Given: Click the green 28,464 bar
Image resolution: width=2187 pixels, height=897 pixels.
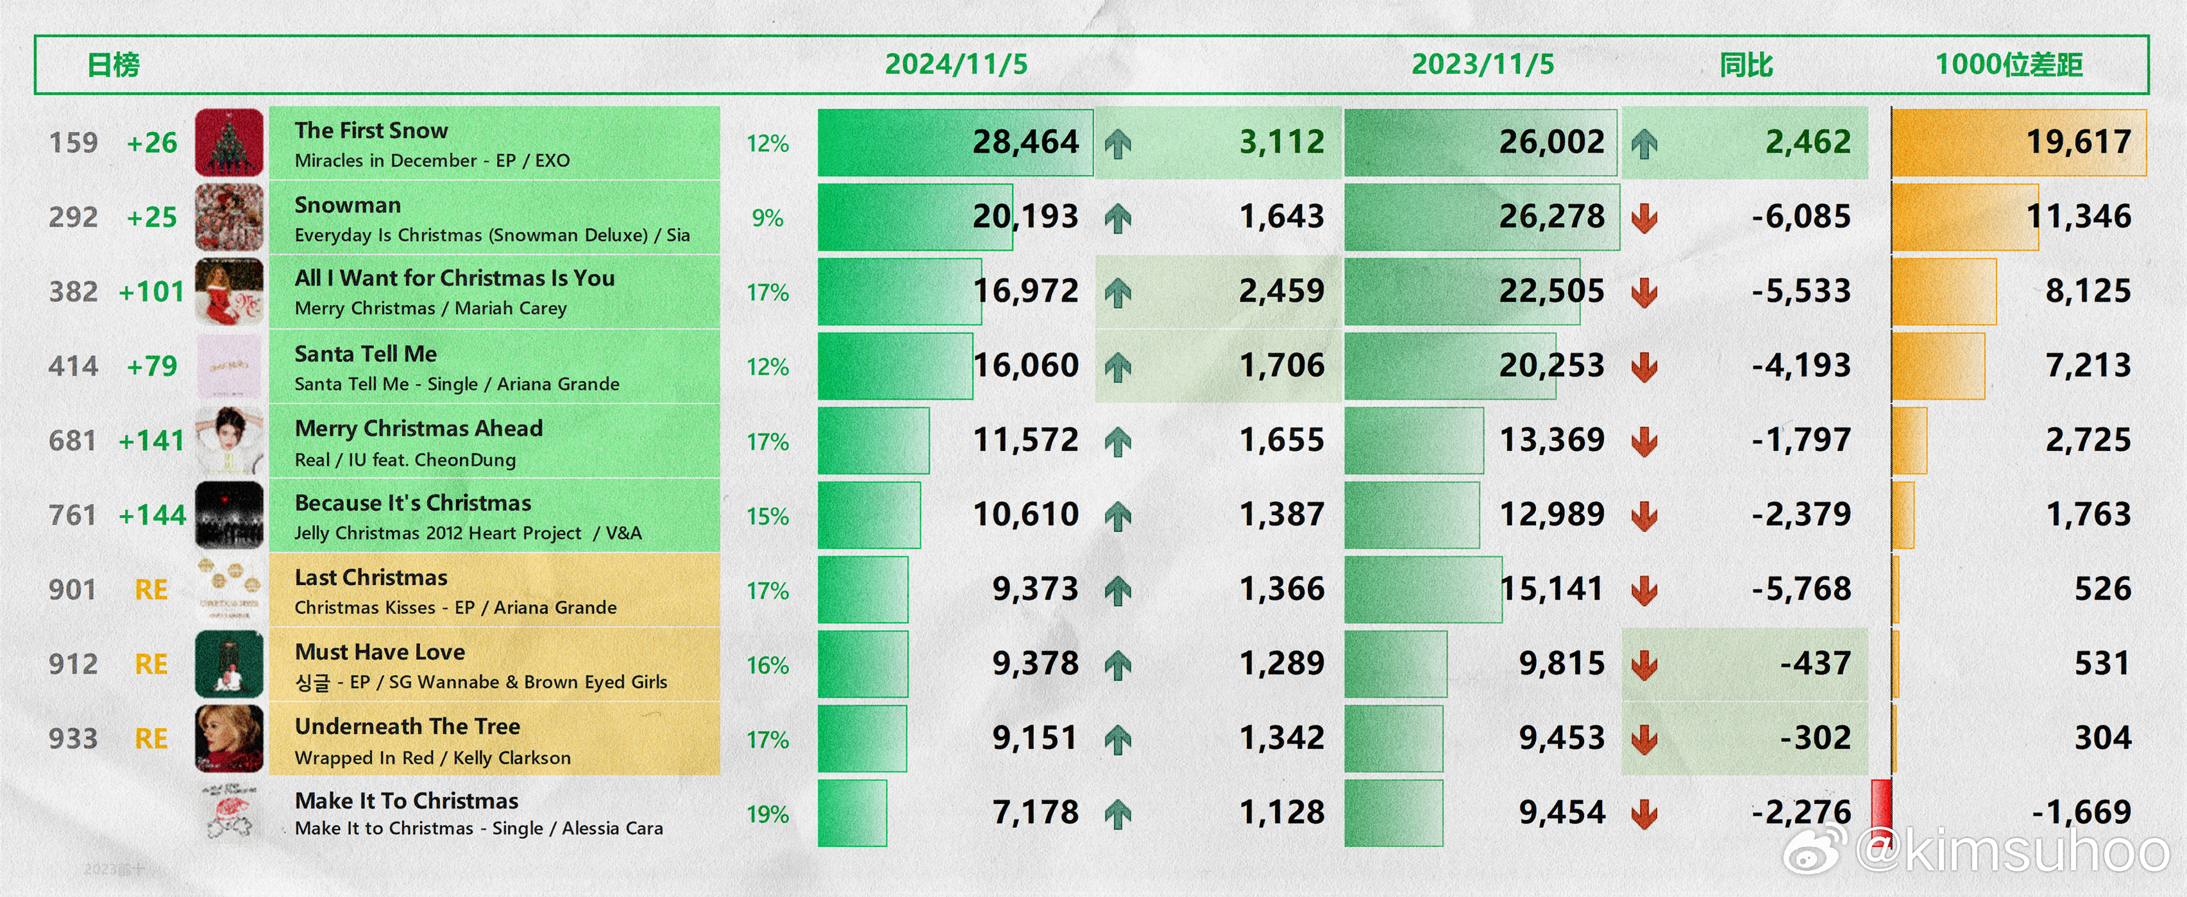Looking at the screenshot, I should click(x=955, y=142).
